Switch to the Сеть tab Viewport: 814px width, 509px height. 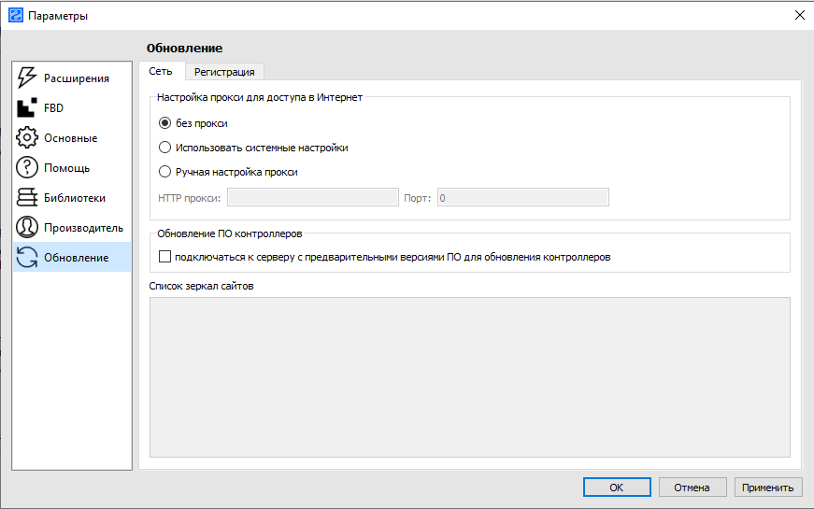(x=161, y=71)
